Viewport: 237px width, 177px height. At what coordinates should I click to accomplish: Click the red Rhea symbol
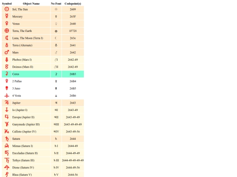pos(7,174)
